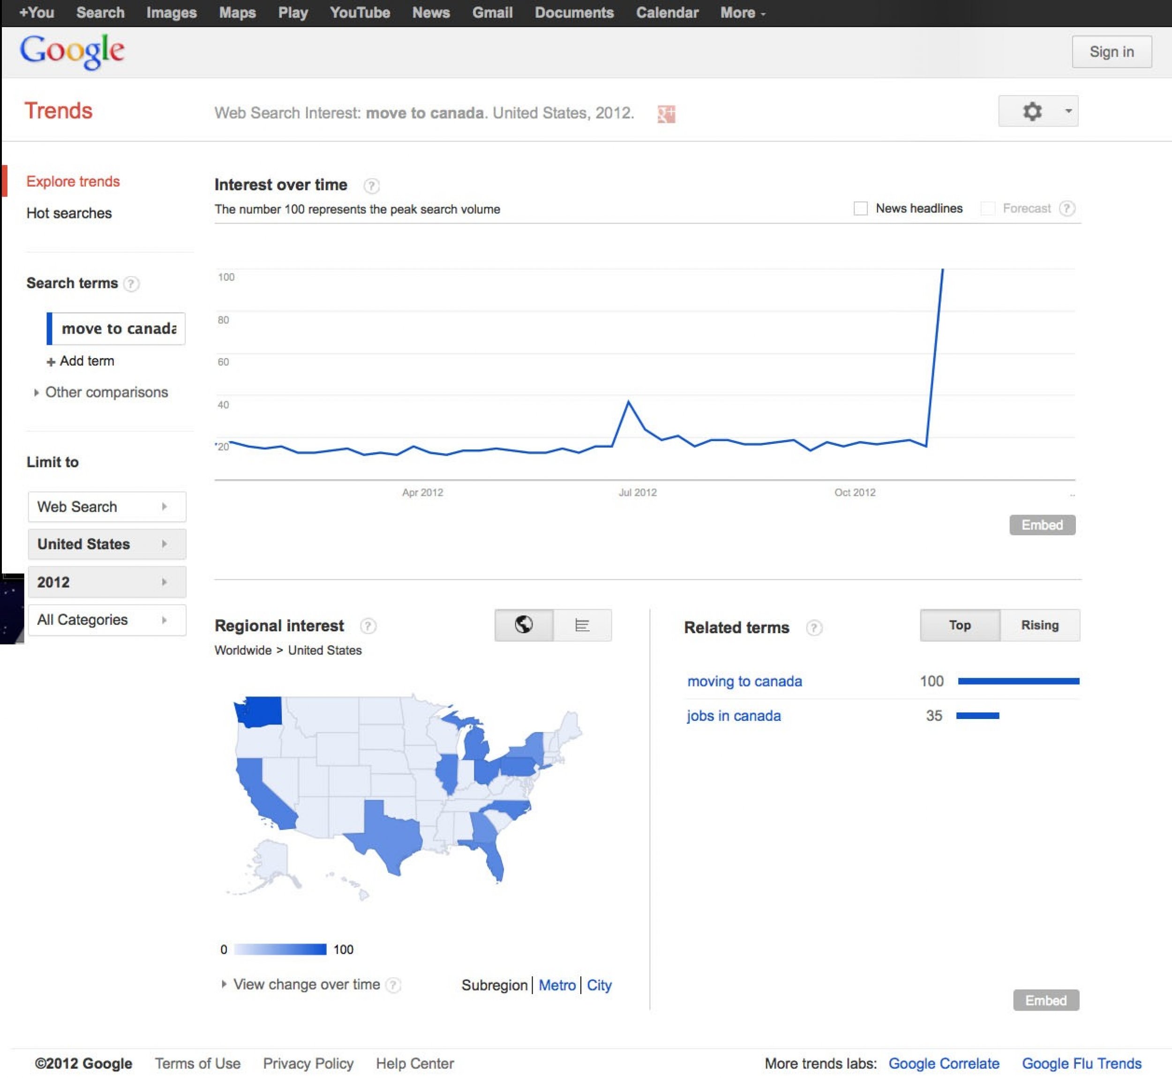The width and height of the screenshot is (1172, 1078).
Task: Click the Top tab in Related terms
Action: (x=959, y=625)
